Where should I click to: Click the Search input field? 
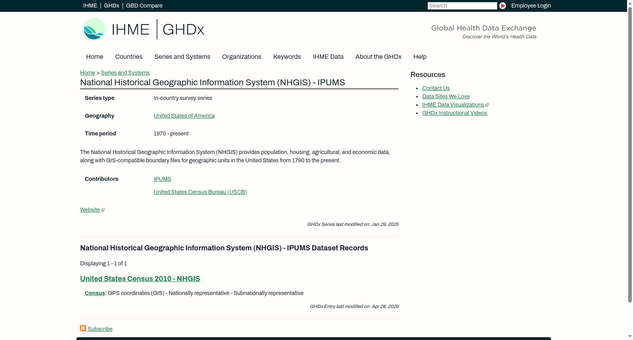pos(462,6)
